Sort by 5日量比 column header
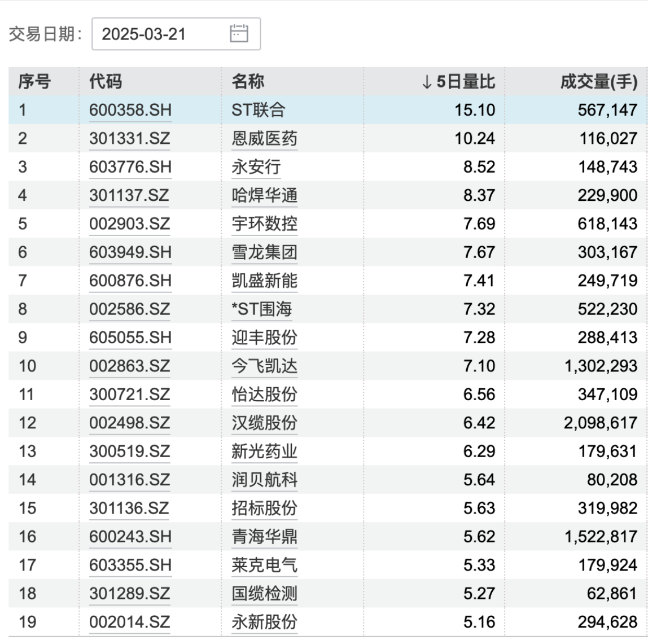The image size is (648, 640). point(458,82)
